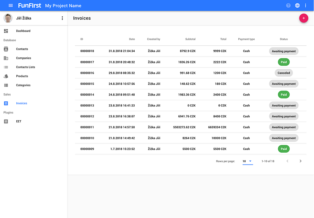Click the Contacts sidebar icon
The image size is (314, 218).
tap(6, 49)
